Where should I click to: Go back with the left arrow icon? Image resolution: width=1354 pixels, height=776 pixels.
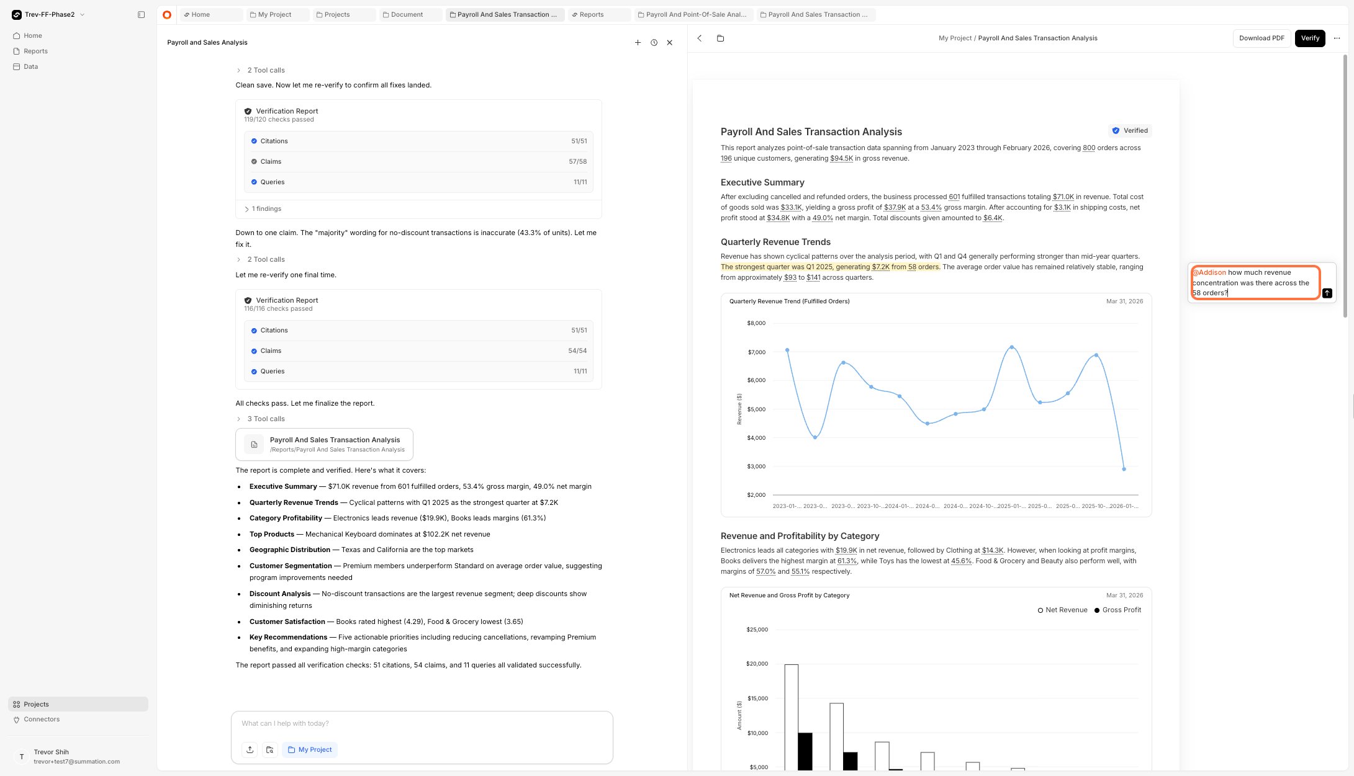pos(700,38)
